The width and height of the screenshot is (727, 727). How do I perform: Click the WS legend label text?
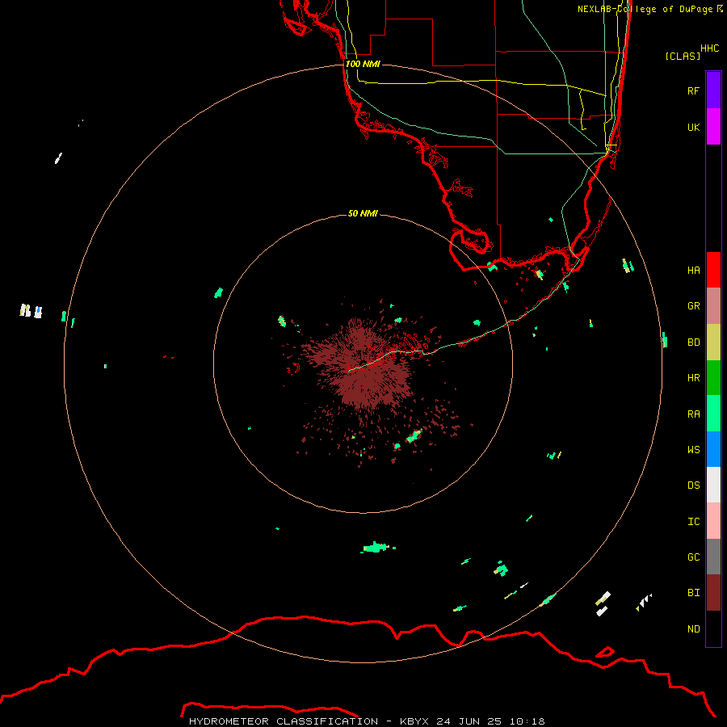tap(694, 449)
